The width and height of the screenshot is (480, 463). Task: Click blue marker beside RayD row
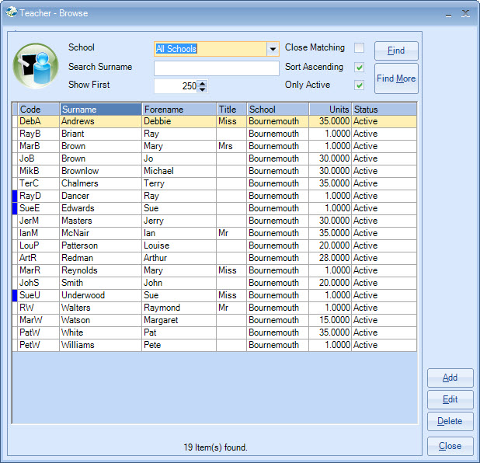[x=15, y=196]
